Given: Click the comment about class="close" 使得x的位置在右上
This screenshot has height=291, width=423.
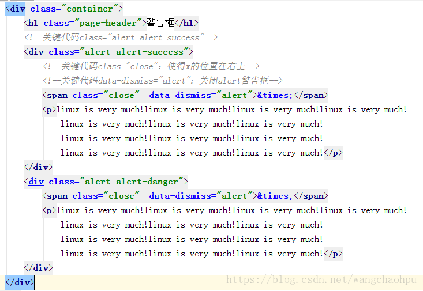Looking at the screenshot, I should point(151,66).
